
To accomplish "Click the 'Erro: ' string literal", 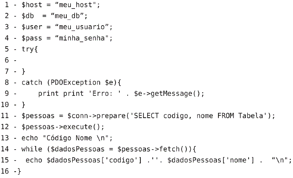I will (x=105, y=94).
